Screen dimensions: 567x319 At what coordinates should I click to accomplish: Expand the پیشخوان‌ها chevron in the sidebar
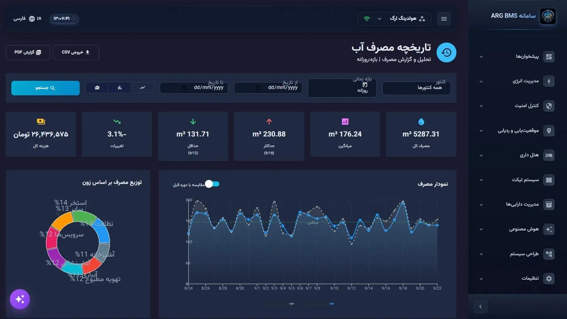481,57
